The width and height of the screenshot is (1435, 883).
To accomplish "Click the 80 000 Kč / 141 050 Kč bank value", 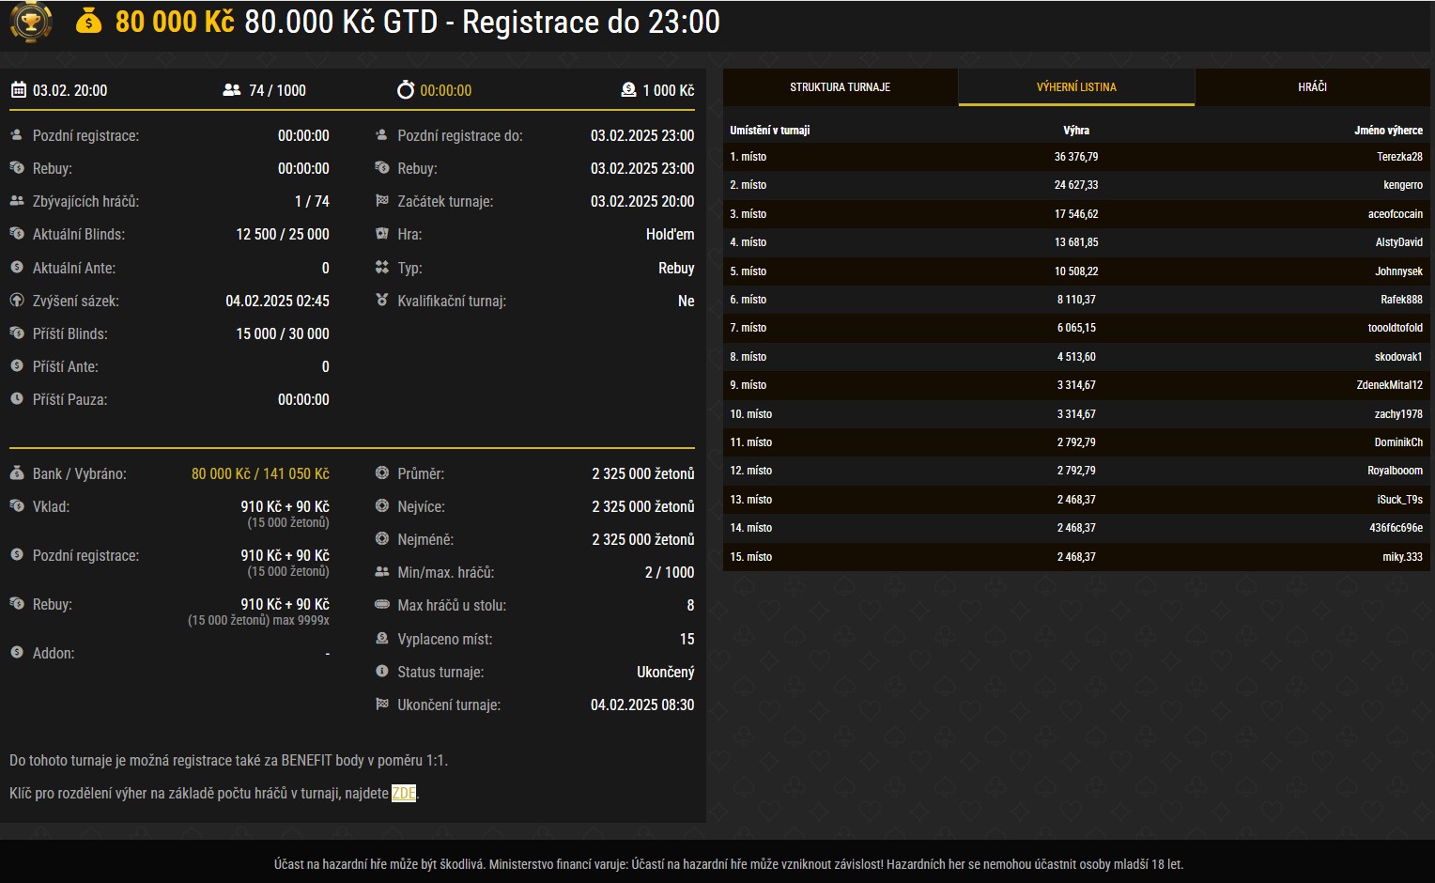I will click(x=260, y=473).
